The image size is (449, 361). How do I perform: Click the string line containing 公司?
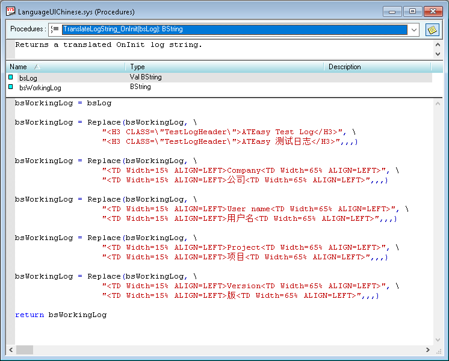[x=245, y=180]
